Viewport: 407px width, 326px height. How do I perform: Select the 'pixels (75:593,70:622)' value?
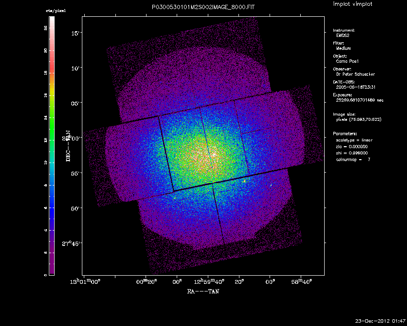[359, 119]
